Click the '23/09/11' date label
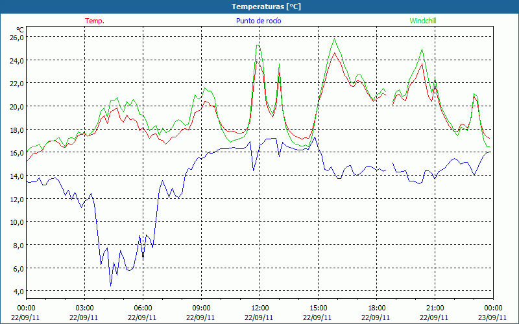The height and width of the screenshot is (324, 519). click(492, 318)
